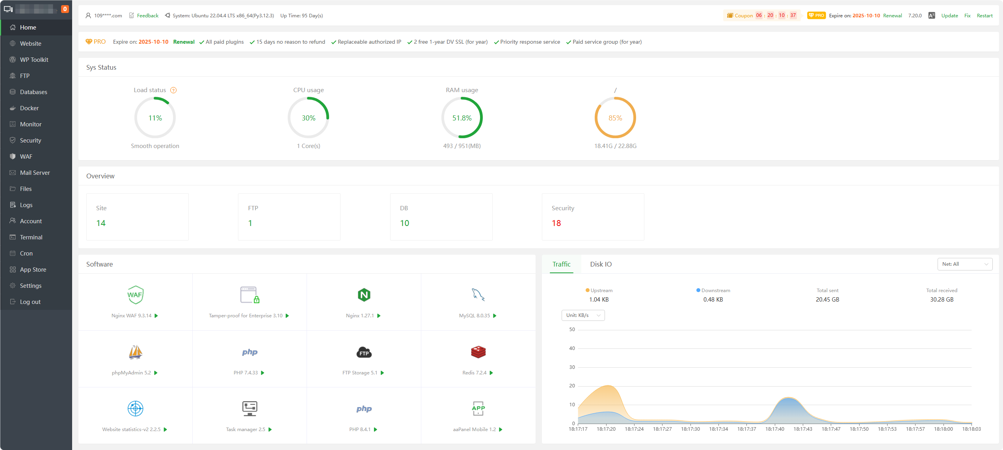1003x450 pixels.
Task: Open the Nginx WAF software icon
Action: [x=135, y=295]
